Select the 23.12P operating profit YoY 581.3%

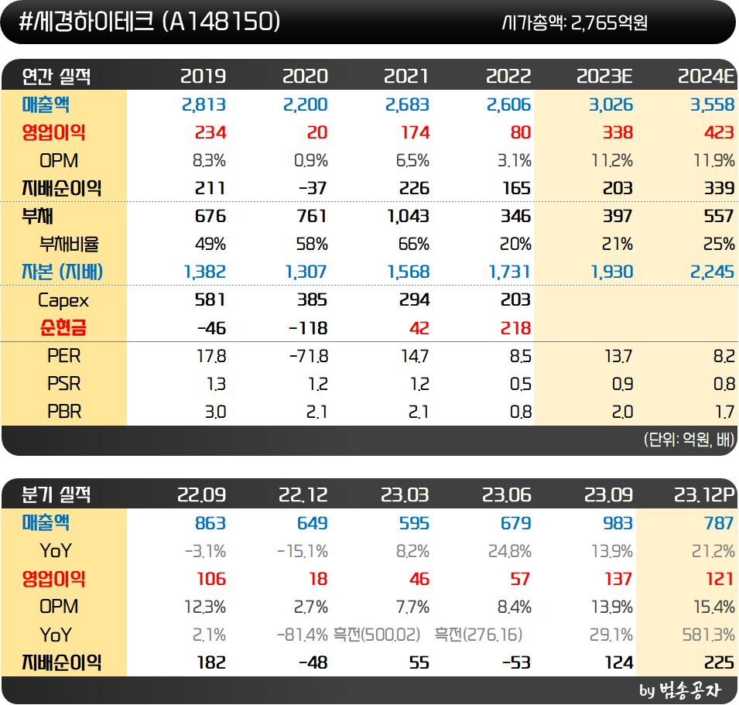tap(709, 635)
